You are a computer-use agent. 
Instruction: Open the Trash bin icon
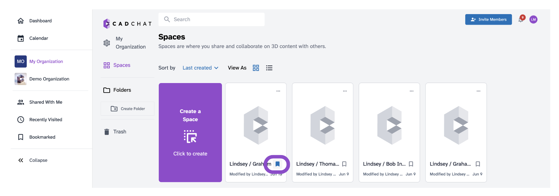point(107,132)
